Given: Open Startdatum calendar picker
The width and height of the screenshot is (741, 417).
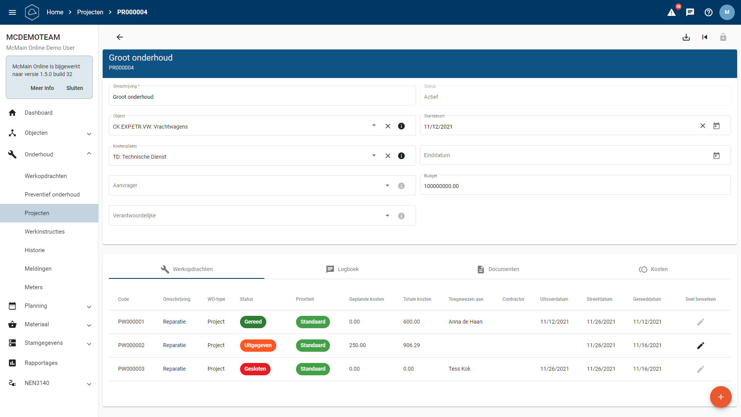Looking at the screenshot, I should tap(716, 126).
